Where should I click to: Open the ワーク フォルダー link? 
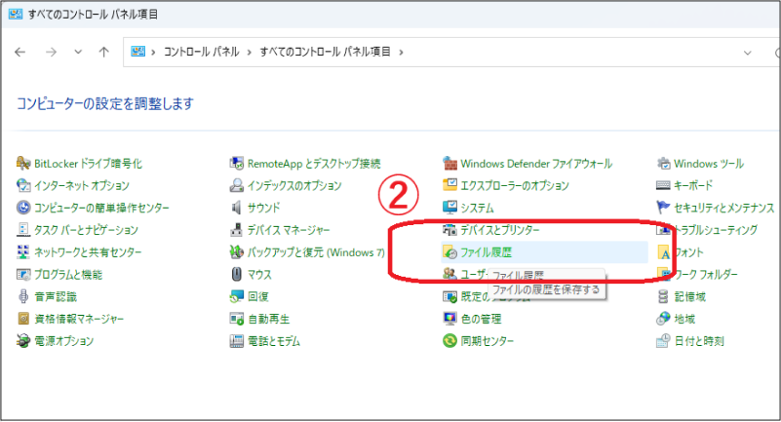706,274
